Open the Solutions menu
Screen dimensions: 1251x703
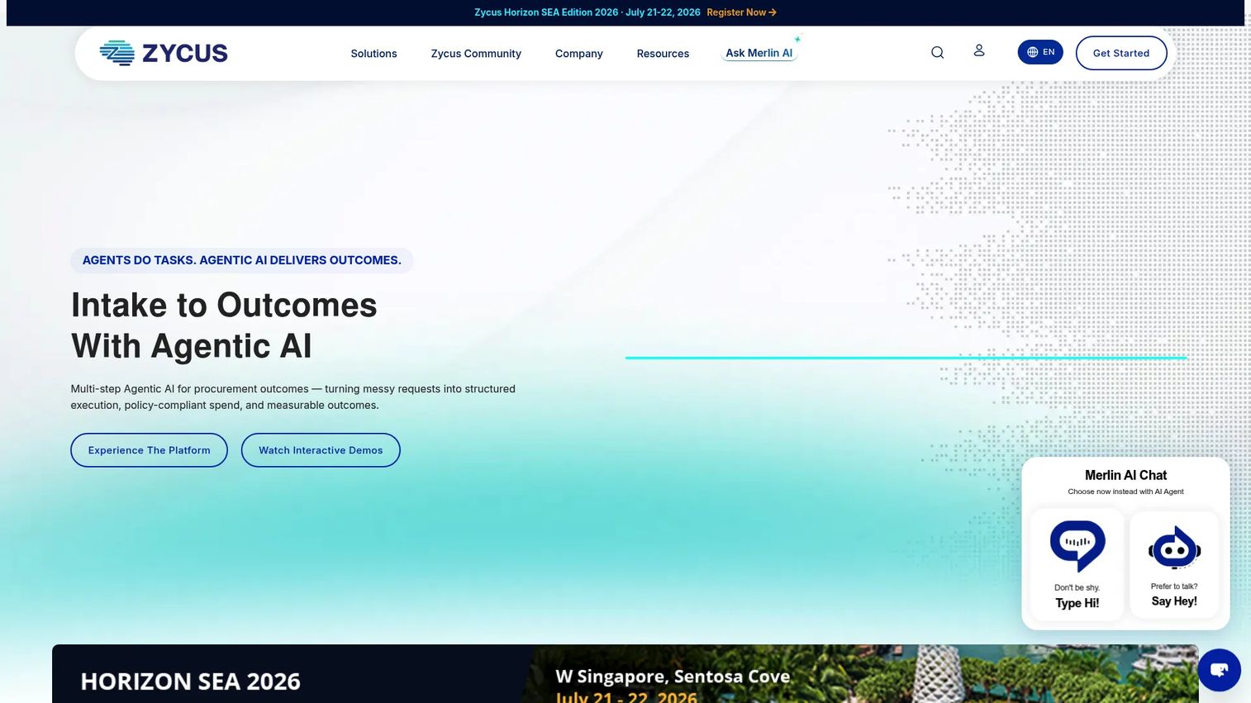(373, 54)
